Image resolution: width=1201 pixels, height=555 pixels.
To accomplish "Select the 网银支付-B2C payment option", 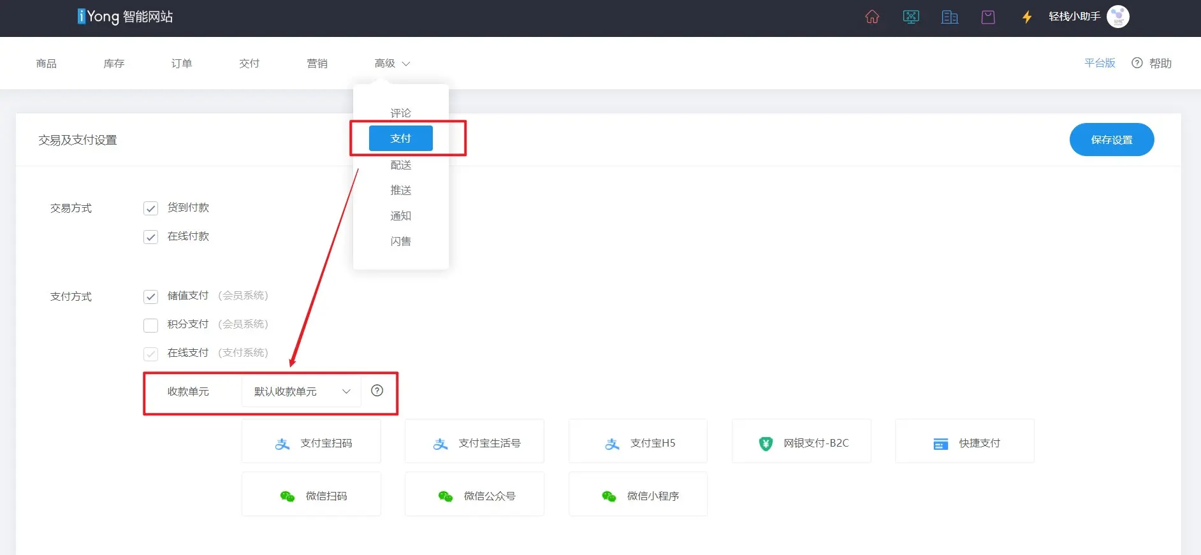I will (801, 442).
